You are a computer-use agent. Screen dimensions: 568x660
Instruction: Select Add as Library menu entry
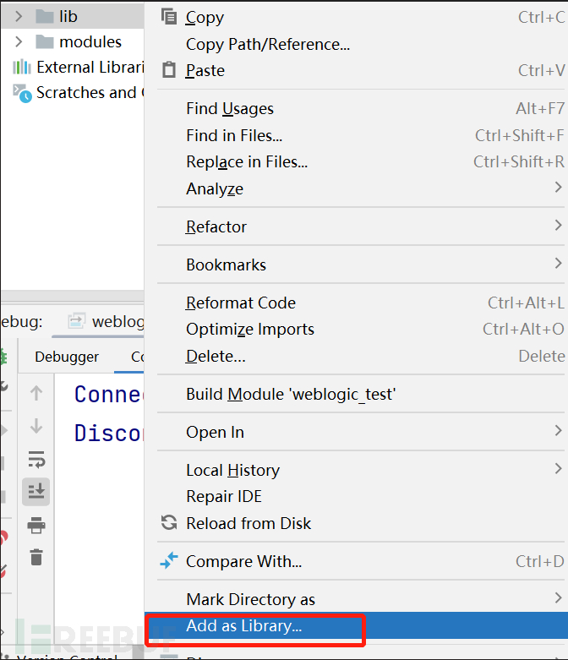pyautogui.click(x=244, y=626)
